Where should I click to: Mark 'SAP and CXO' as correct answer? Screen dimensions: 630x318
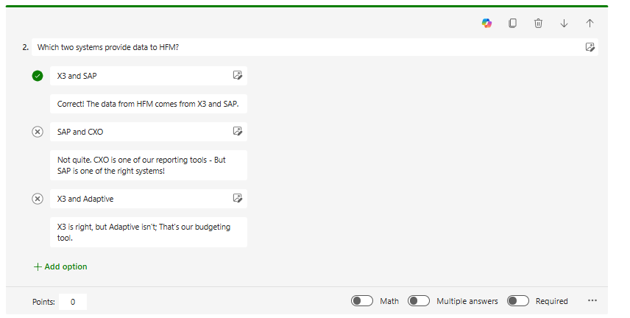click(38, 132)
